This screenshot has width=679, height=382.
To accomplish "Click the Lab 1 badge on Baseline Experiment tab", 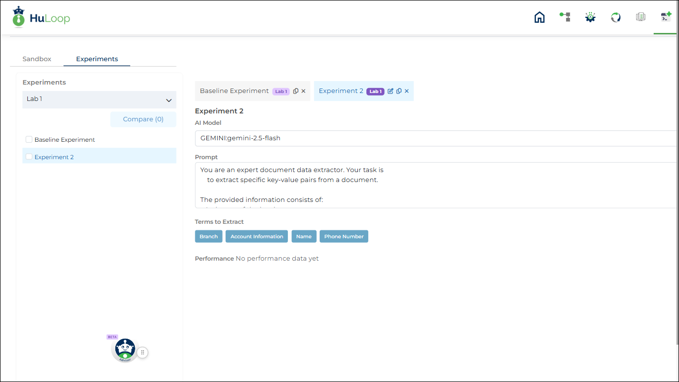I will [x=281, y=92].
